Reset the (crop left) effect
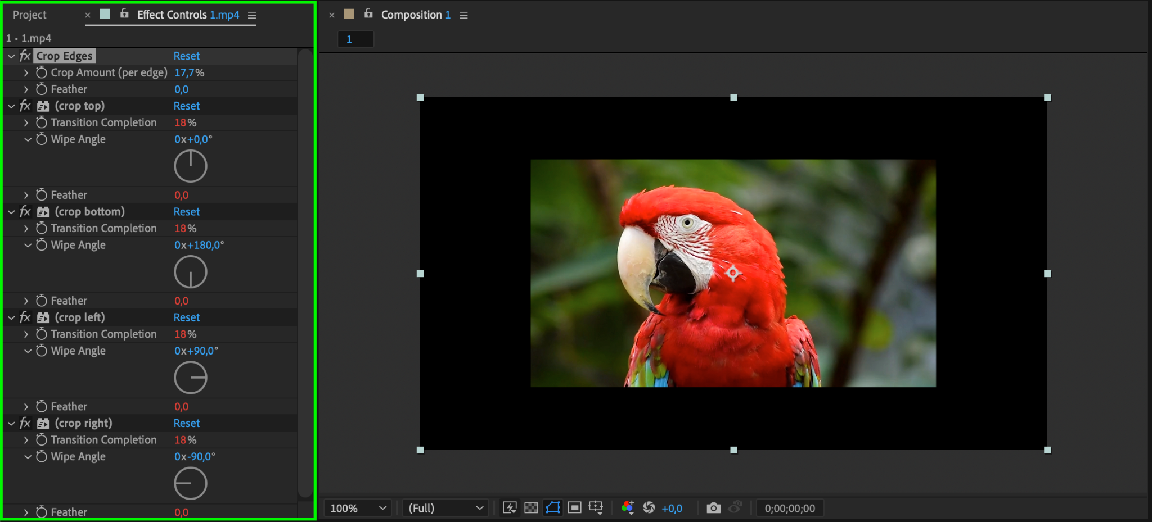1152x522 pixels. [x=186, y=317]
